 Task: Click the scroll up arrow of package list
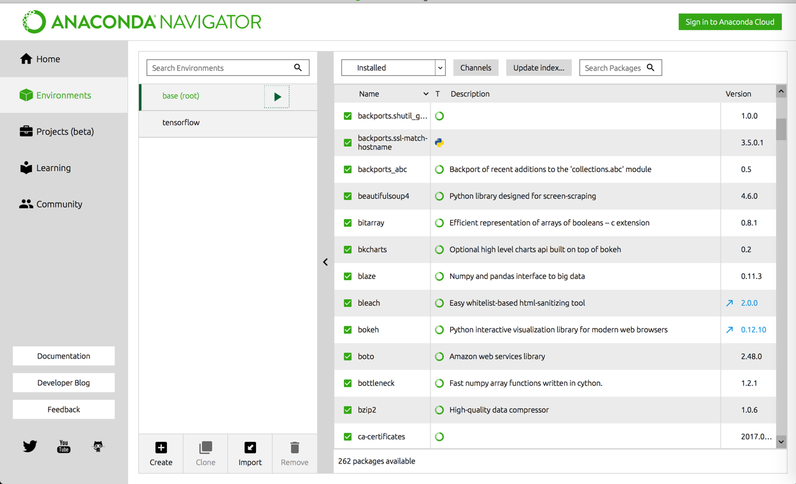pos(781,92)
